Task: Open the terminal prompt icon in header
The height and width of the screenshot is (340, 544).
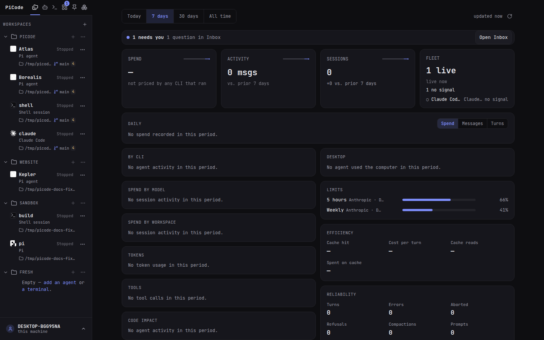Action: (x=55, y=7)
